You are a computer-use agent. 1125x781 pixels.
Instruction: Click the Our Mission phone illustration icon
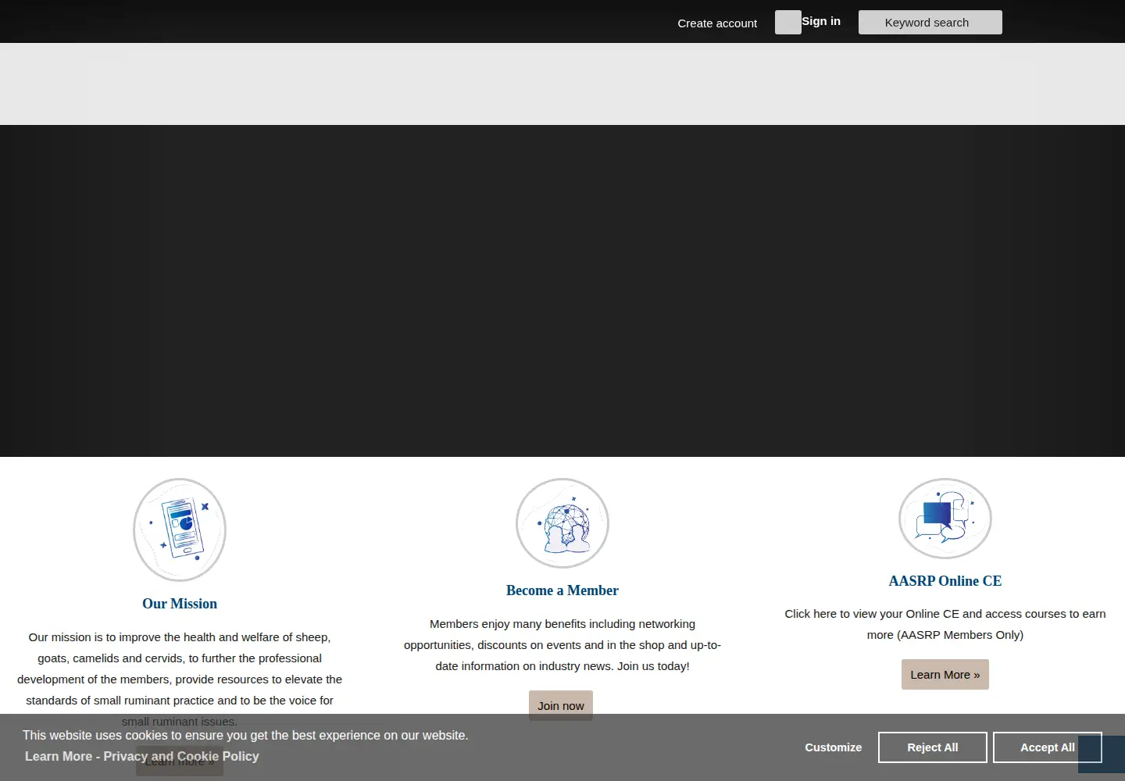[x=180, y=530]
